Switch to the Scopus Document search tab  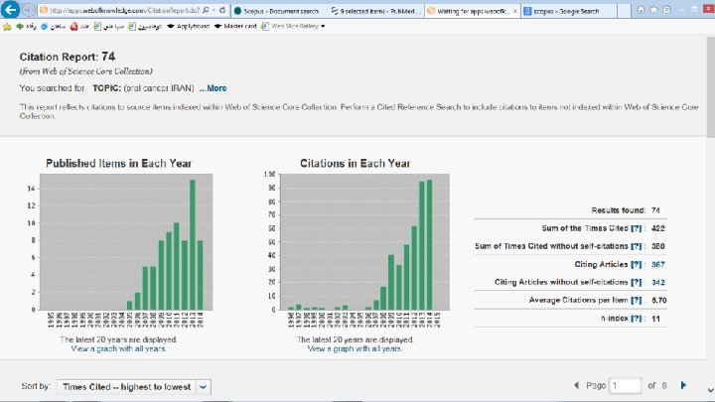(279, 11)
